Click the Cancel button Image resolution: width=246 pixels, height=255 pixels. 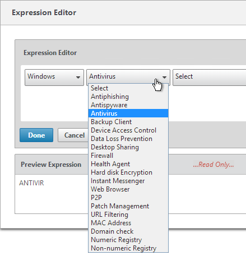pyautogui.click(x=73, y=135)
